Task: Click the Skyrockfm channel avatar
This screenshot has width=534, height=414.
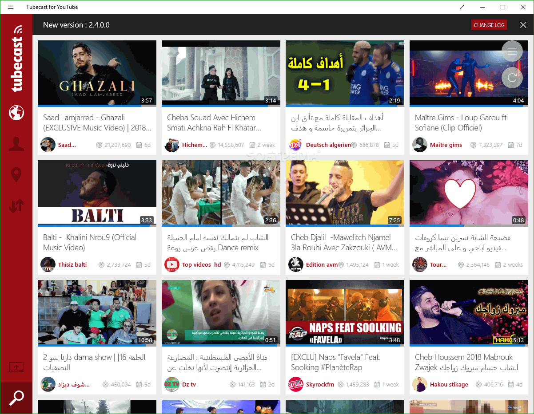Action: click(296, 384)
